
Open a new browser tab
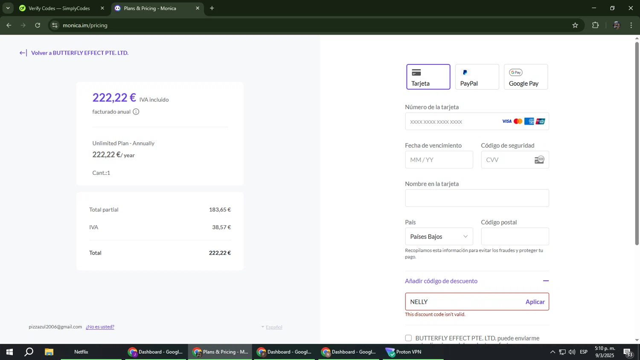(212, 8)
